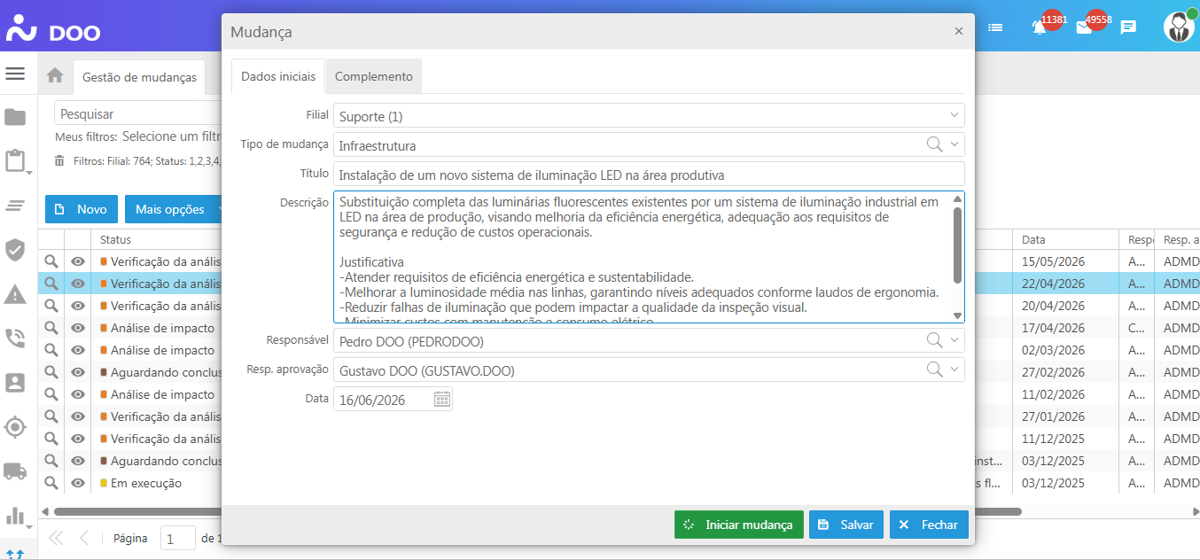Open the contact card sidebar icon

tap(15, 383)
